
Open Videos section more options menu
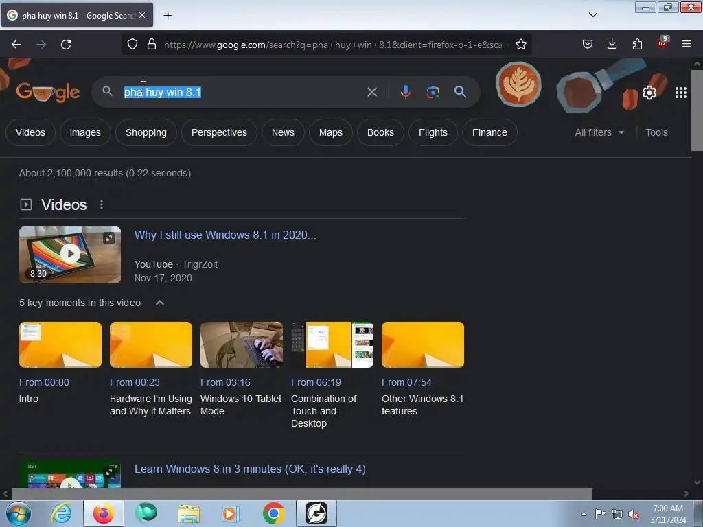coord(102,204)
